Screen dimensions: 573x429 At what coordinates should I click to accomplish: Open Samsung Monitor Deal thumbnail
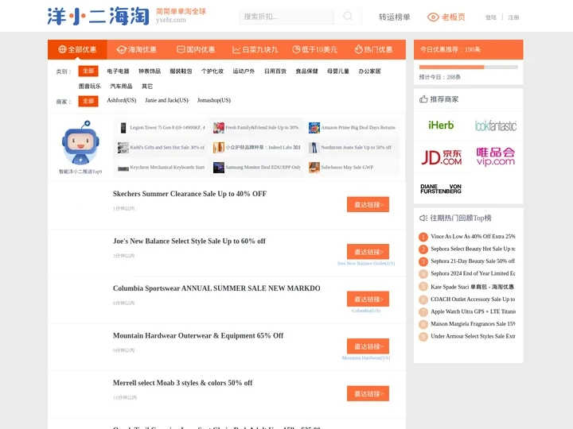point(219,168)
